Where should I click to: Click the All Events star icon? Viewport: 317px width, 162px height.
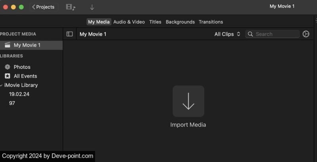pyautogui.click(x=7, y=76)
